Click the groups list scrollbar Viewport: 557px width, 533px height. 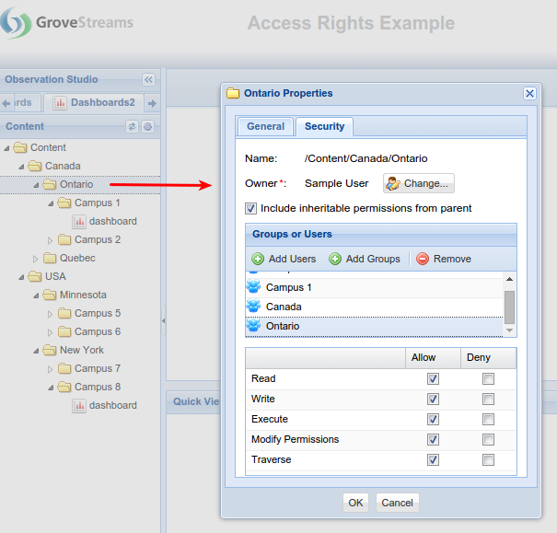pyautogui.click(x=509, y=306)
